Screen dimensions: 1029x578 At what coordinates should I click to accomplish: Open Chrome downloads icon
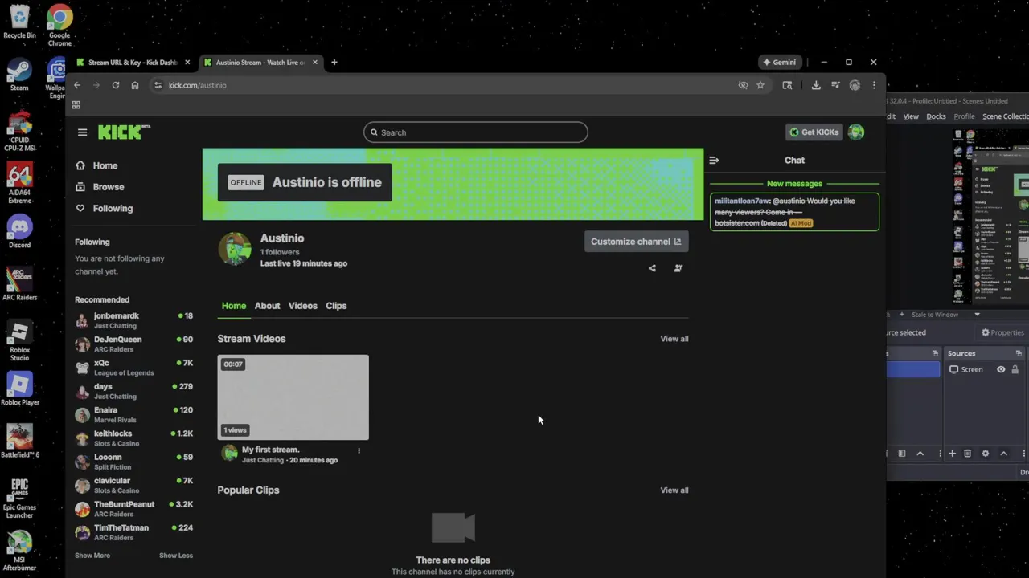pos(816,85)
